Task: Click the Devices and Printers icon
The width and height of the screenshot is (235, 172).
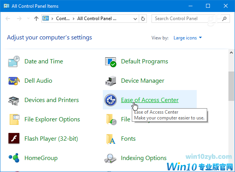Action: [x=14, y=101]
